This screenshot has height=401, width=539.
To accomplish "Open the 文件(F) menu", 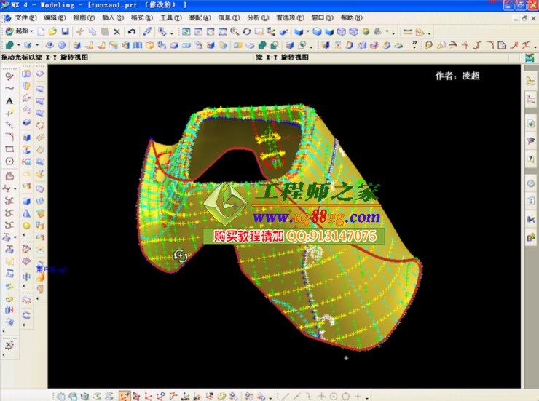I will click(25, 17).
